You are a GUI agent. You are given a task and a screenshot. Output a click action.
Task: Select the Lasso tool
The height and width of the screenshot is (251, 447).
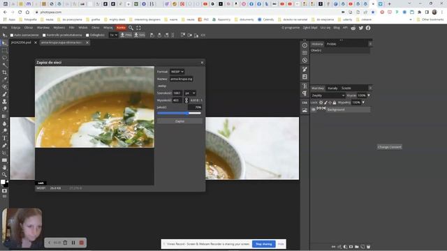coord(4,58)
